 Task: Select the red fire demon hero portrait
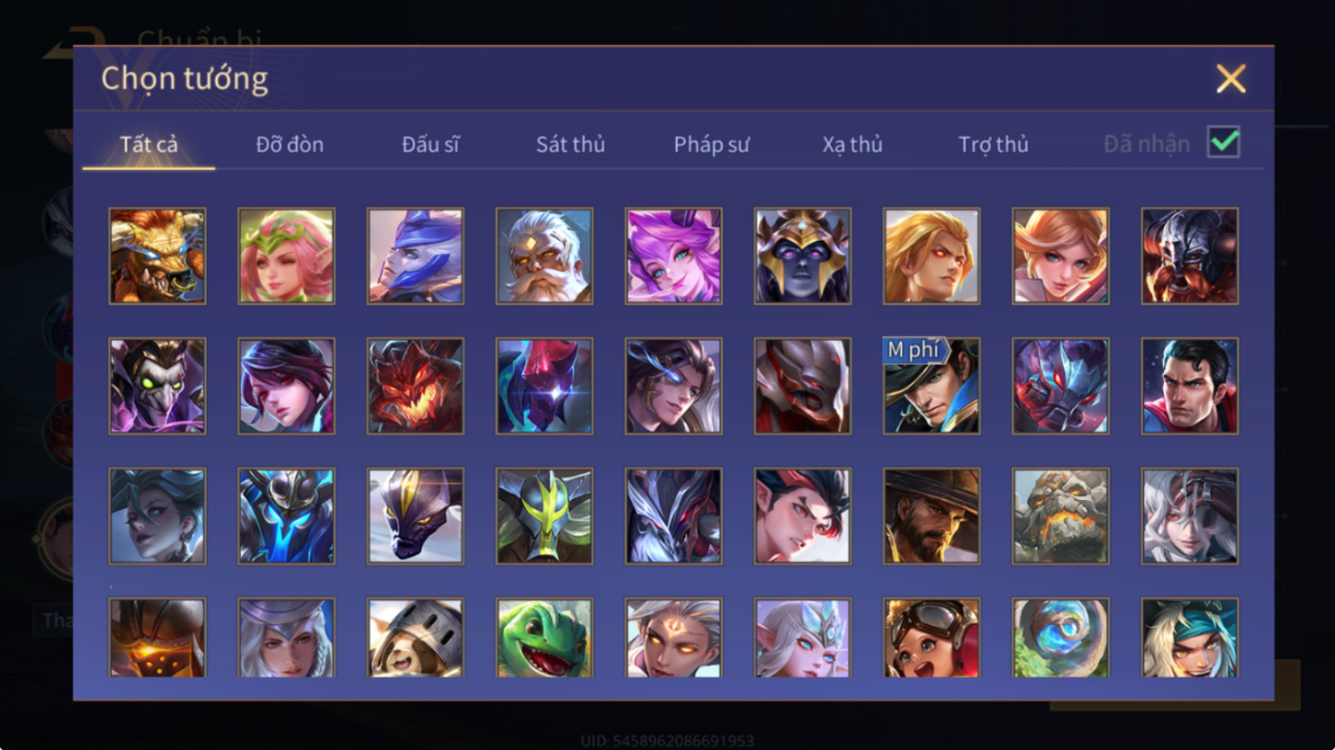415,386
